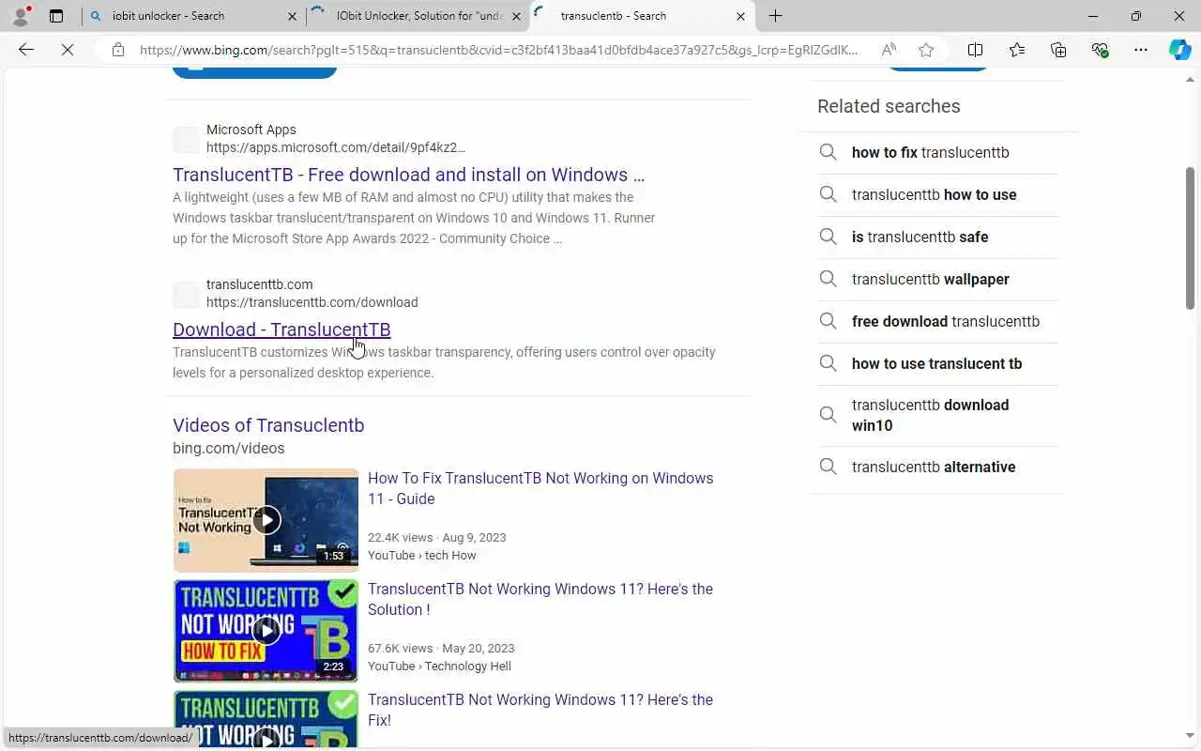Image resolution: width=1201 pixels, height=751 pixels.
Task: Open the Collections icon
Action: click(x=1058, y=50)
